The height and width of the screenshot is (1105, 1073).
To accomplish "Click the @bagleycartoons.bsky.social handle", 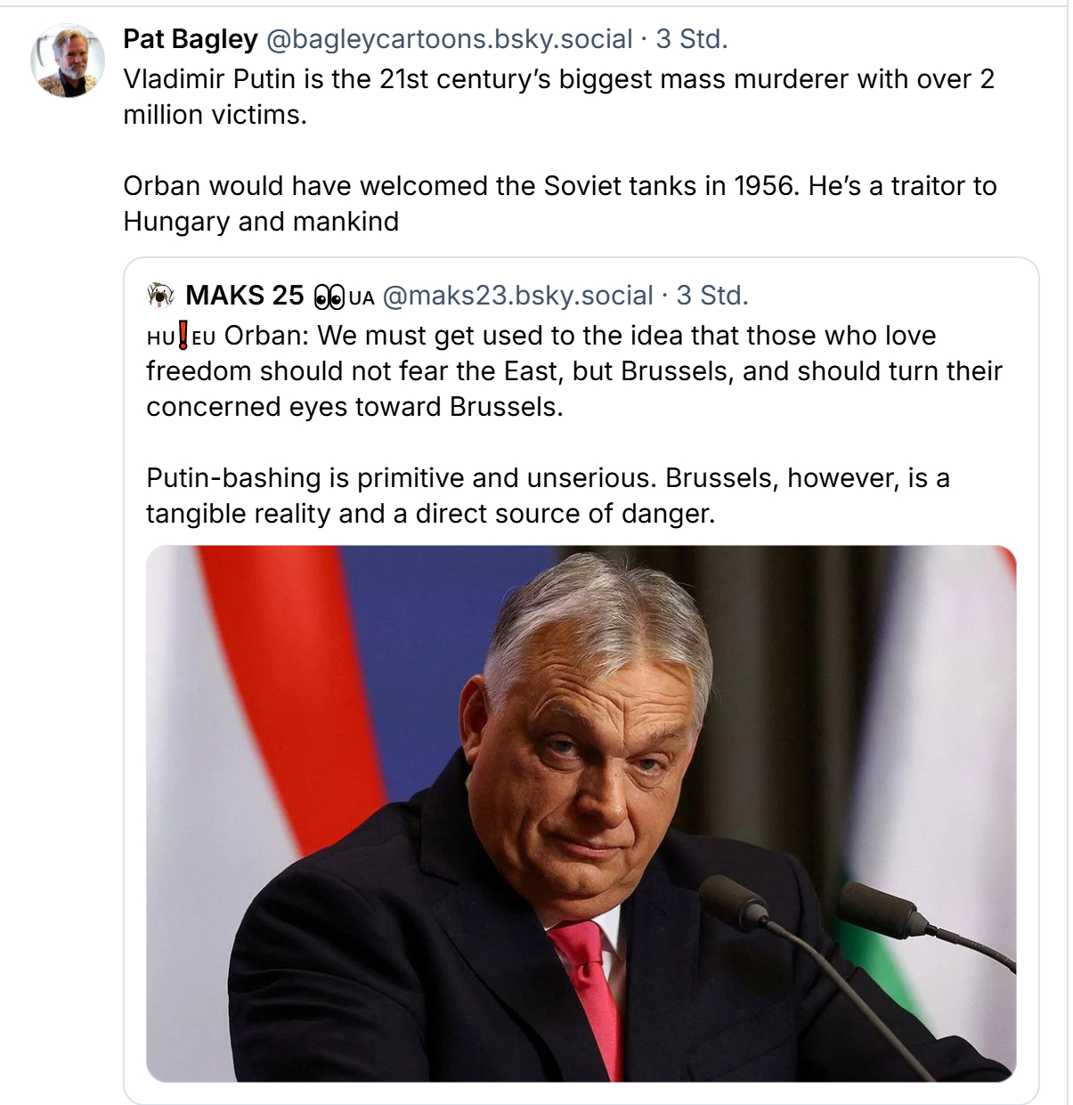I will (x=450, y=39).
